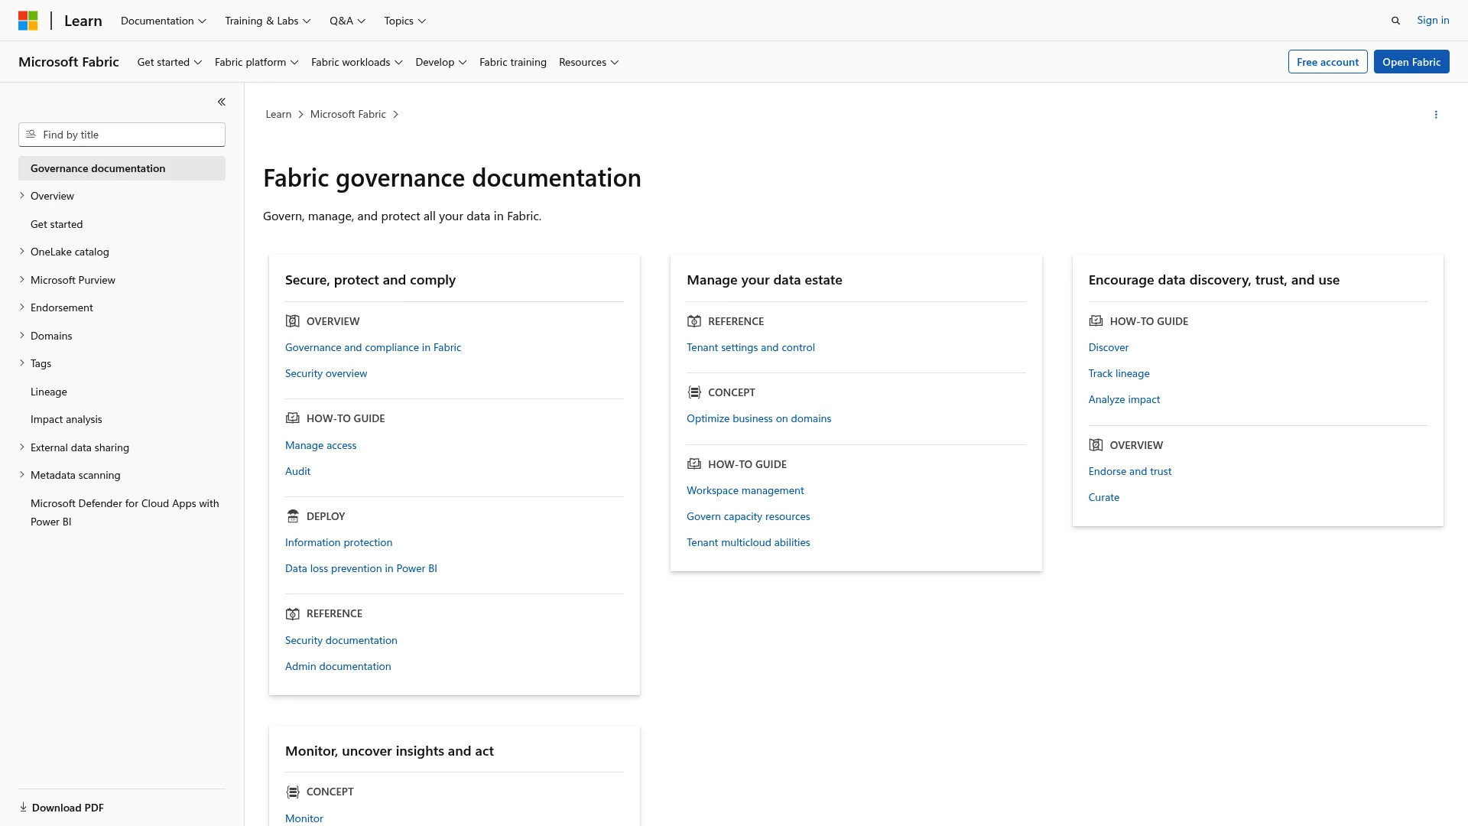This screenshot has height=826, width=1468.
Task: Open the Get started product menu
Action: point(170,62)
